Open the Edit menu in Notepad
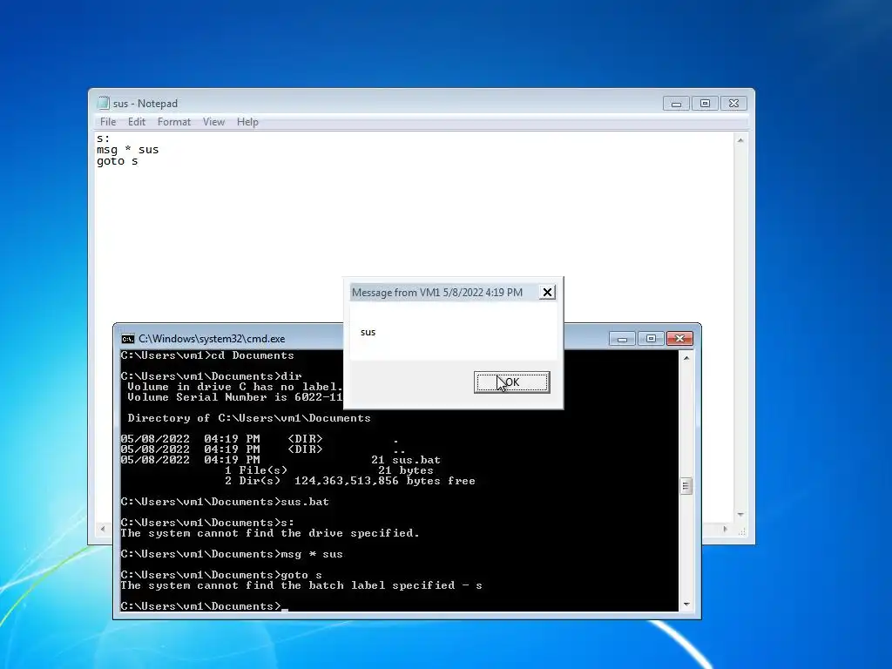 pyautogui.click(x=137, y=122)
